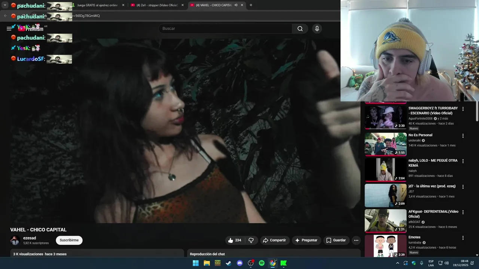Open AFKgoat- DEFRENTEMAL video title
This screenshot has height=269, width=479.
[x=433, y=214]
